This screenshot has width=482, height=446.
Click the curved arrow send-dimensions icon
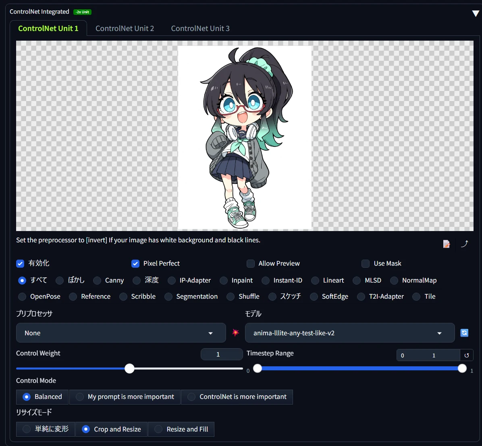[465, 244]
